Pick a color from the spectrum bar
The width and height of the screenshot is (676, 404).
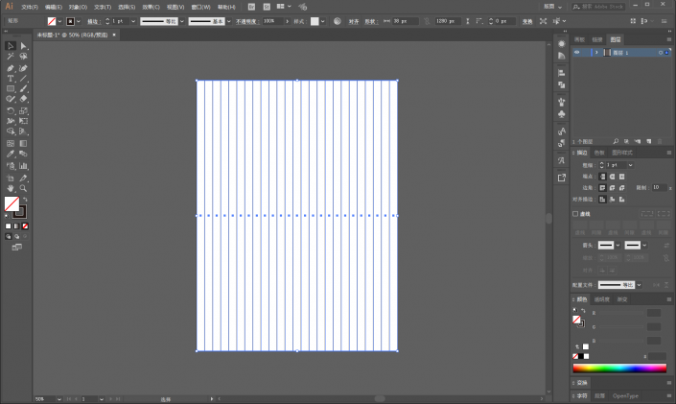pos(619,368)
